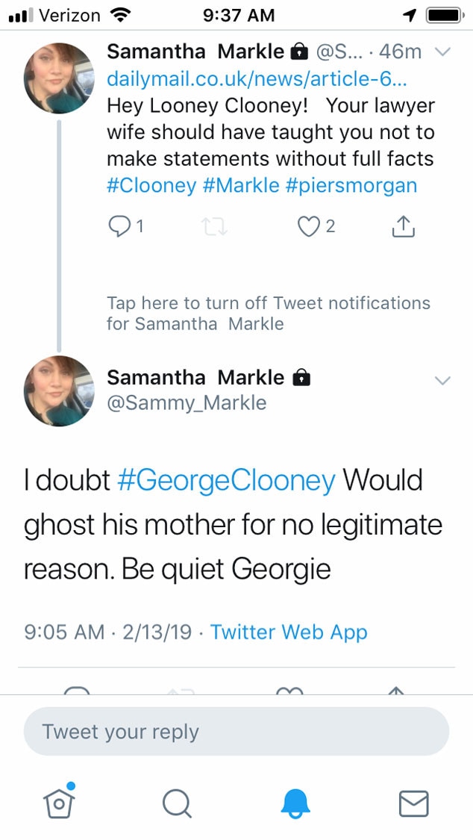Tap the reply icon on first tweet
This screenshot has width=473, height=840.
click(119, 225)
